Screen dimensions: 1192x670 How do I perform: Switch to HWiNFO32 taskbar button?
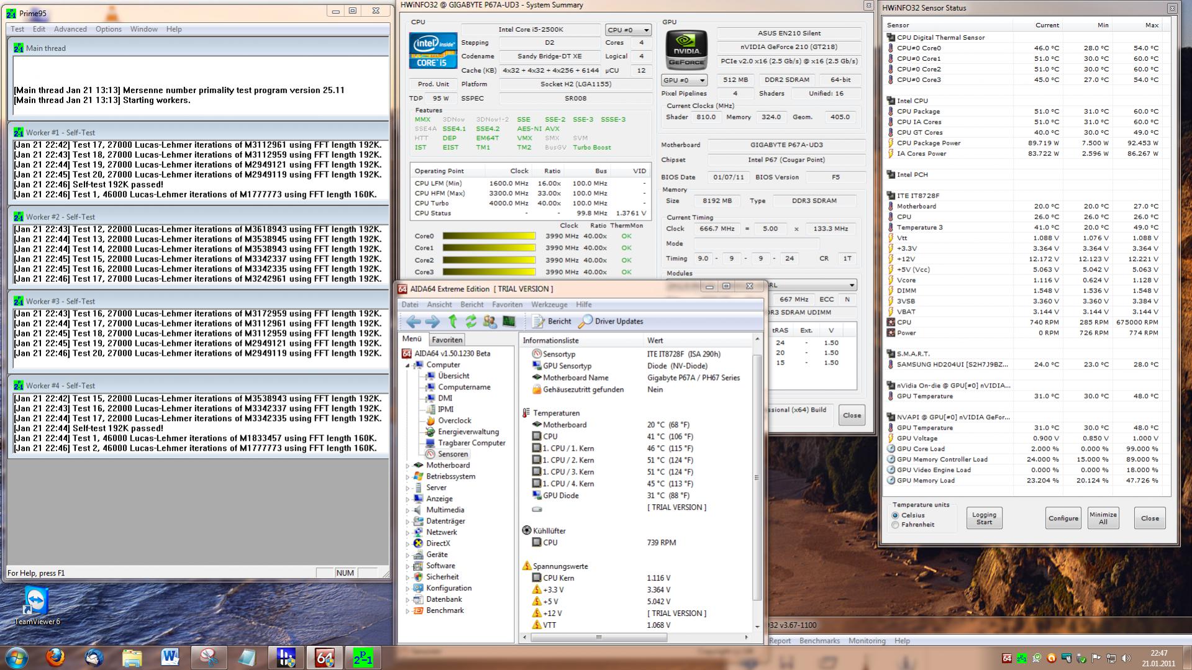pos(286,658)
